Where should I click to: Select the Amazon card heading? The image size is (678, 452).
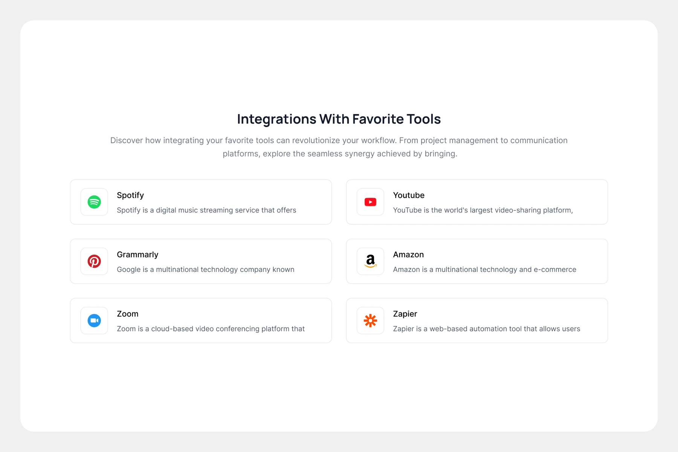point(408,255)
